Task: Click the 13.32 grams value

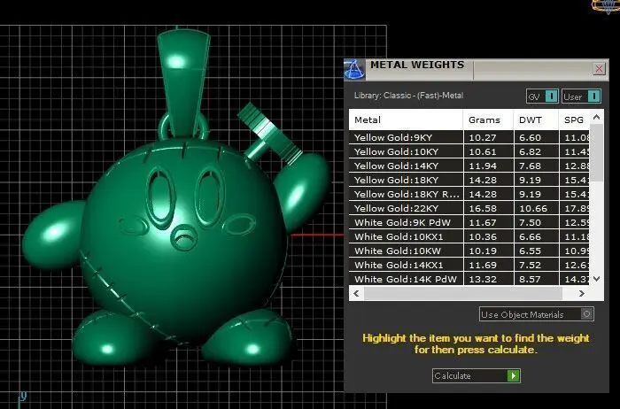Action: [482, 279]
